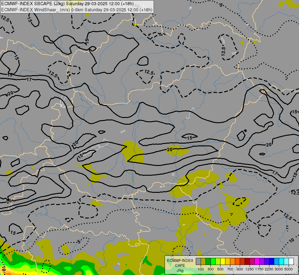Click the CAPE label in the legend box
This screenshot has width=299, height=275.
pos(180,266)
